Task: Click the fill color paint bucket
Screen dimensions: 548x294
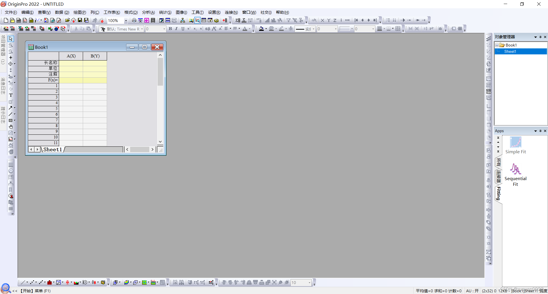Action: 261,29
